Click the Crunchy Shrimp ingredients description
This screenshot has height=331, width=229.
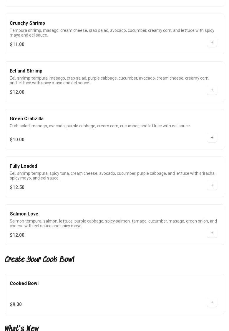coord(112,33)
